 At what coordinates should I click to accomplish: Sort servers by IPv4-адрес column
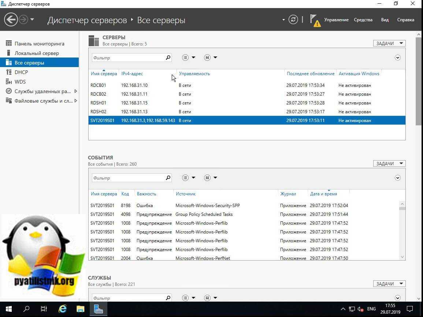click(x=132, y=74)
